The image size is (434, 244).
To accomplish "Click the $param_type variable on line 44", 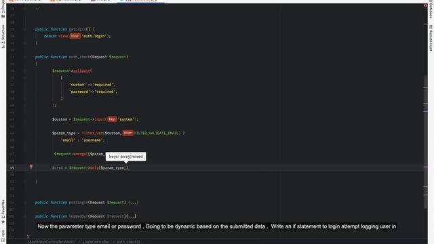I will [64, 133].
